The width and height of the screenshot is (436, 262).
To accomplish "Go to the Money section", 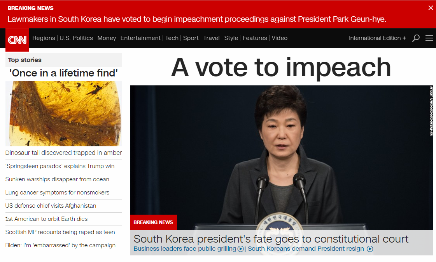I will point(107,38).
